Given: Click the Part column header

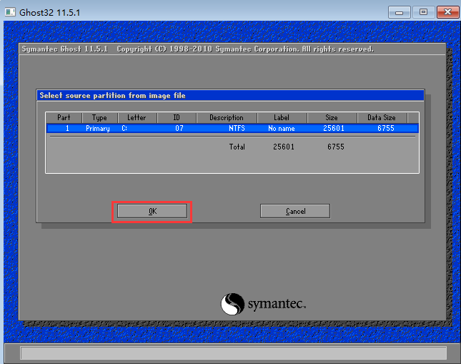Looking at the screenshot, I should point(64,117).
